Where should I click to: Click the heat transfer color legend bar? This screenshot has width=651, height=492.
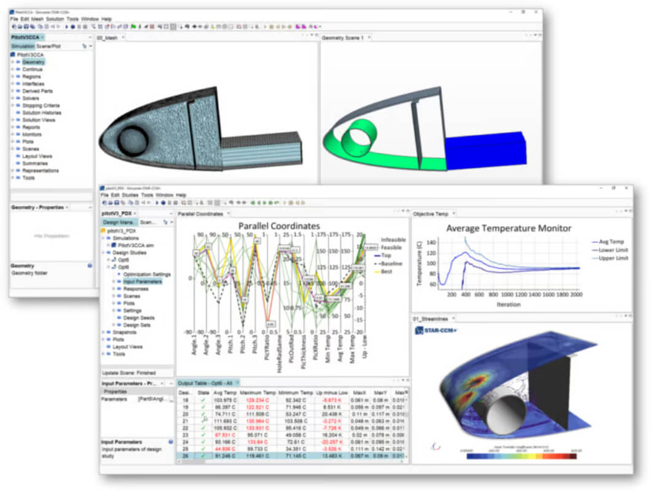point(521,456)
